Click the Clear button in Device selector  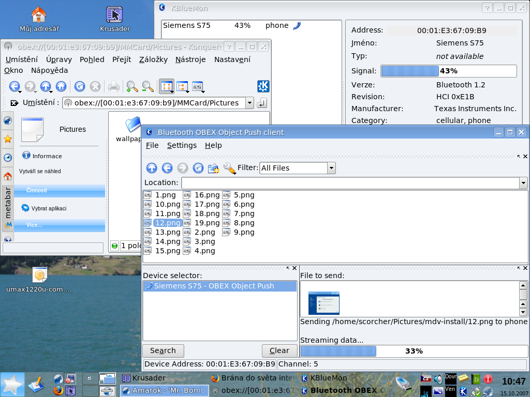tap(279, 351)
